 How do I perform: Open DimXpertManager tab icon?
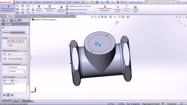(15, 20)
